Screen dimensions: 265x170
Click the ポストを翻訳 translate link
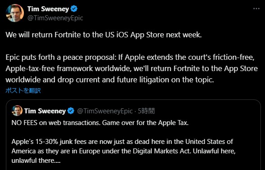click(x=23, y=90)
